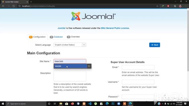Screen dimensions: 189x106
Task: Open XAMPP from the taskbar
Action: [x=84, y=104]
